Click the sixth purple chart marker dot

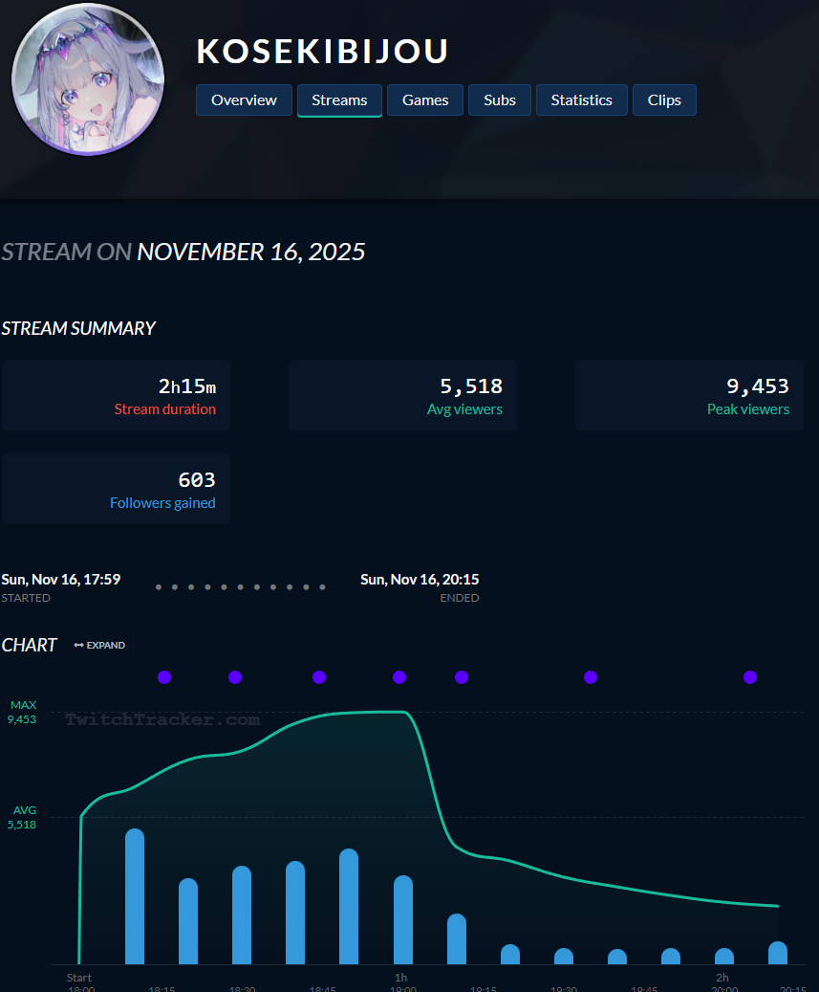click(x=591, y=677)
